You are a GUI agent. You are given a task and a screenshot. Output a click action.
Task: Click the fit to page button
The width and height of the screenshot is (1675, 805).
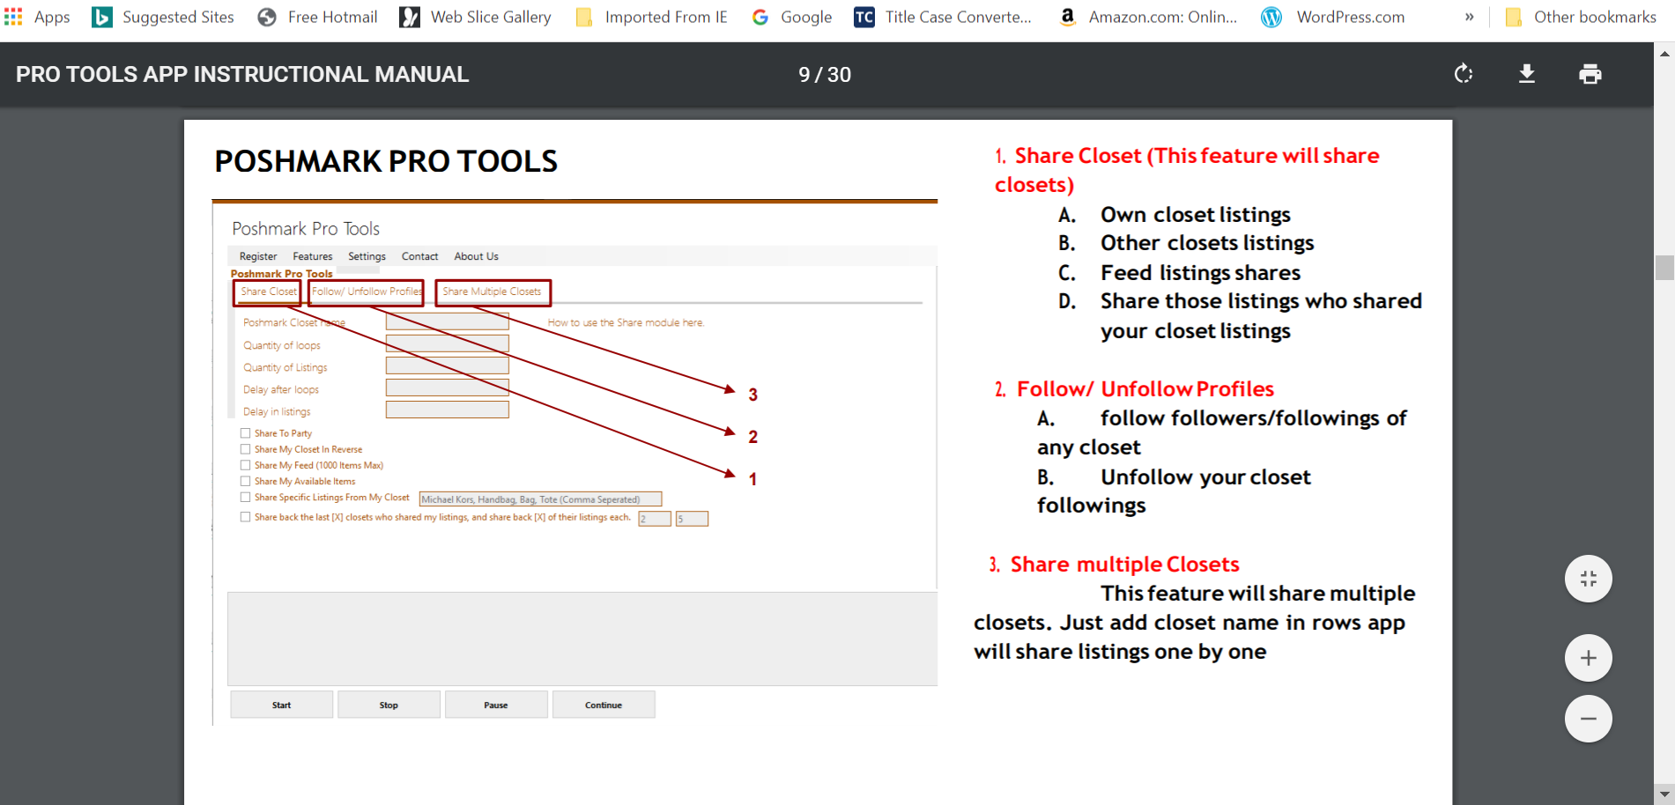click(1589, 579)
